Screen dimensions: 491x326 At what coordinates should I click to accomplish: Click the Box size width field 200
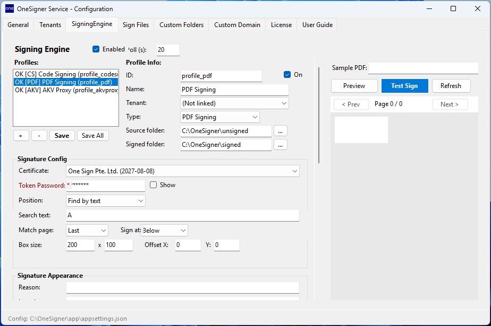point(80,245)
